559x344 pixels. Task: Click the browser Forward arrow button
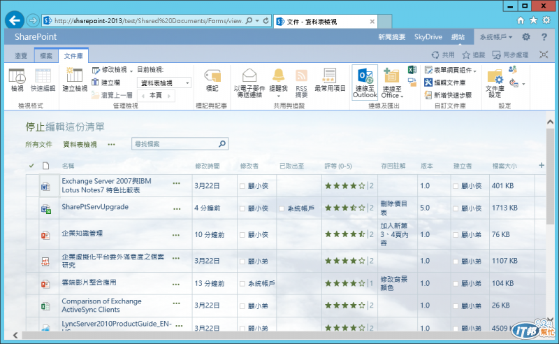coord(33,21)
